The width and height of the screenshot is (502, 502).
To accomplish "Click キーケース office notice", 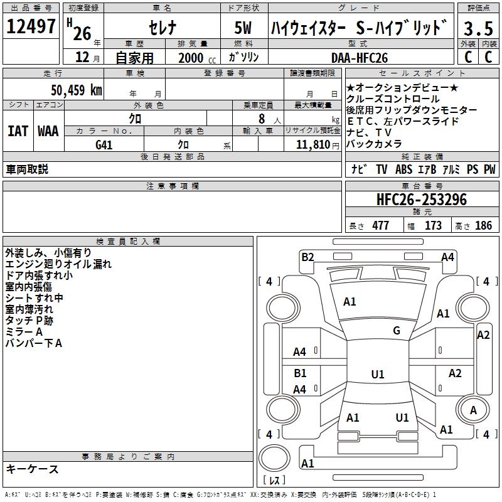I will click(33, 469).
